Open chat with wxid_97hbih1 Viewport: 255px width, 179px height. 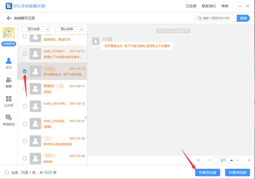(52, 54)
